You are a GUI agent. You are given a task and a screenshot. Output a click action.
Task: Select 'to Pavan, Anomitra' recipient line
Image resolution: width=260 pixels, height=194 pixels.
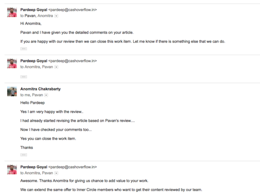37,16
